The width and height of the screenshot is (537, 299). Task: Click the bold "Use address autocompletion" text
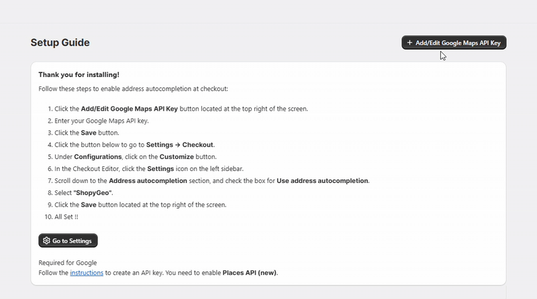322,180
